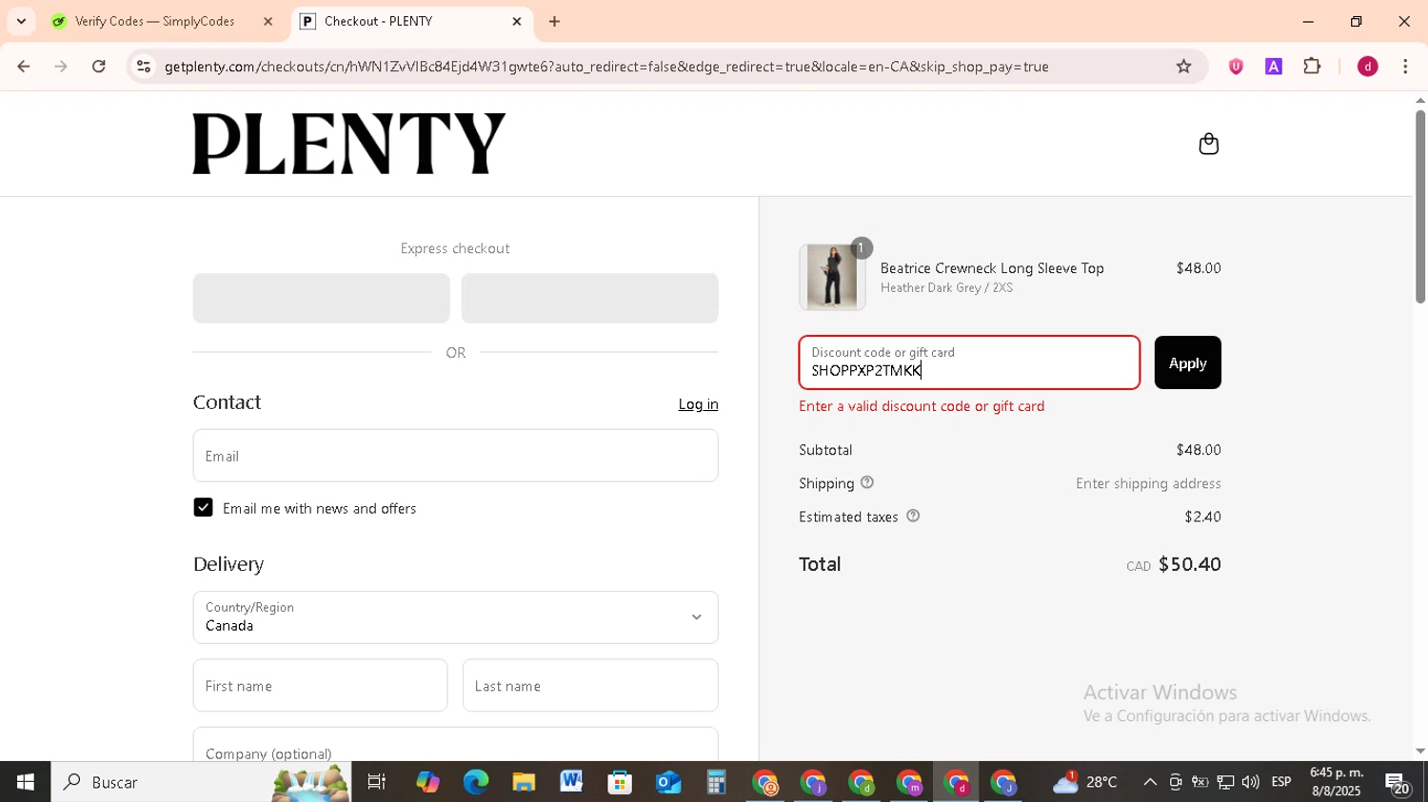This screenshot has height=802, width=1428.
Task: Open Microsoft Edge from the taskbar
Action: point(475,782)
